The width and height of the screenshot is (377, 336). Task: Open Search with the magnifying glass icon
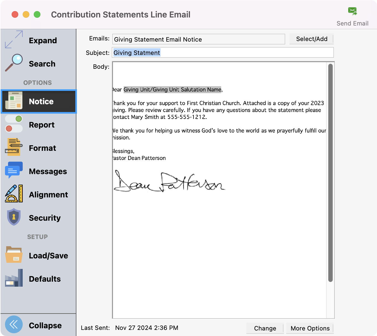[14, 63]
